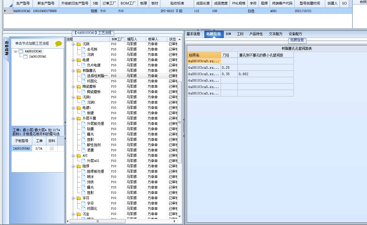Click the process tree horizontal scrollbar thumb

pos(98,221)
